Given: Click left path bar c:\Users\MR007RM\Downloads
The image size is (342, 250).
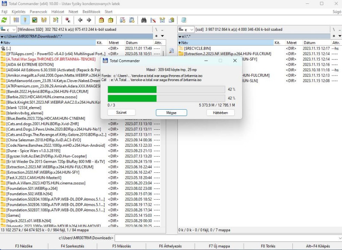Looking at the screenshot, I should click(77, 36).
